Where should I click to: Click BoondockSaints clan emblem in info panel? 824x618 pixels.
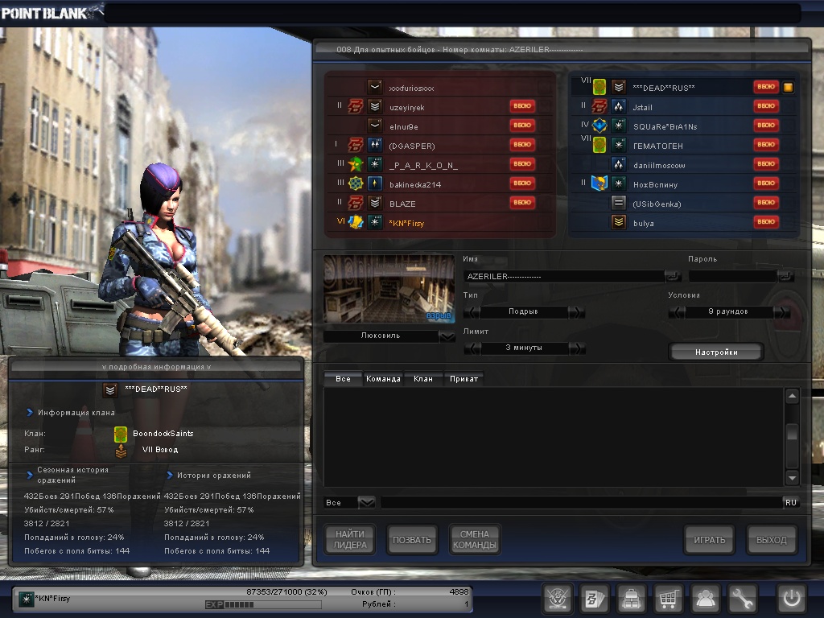pos(121,434)
